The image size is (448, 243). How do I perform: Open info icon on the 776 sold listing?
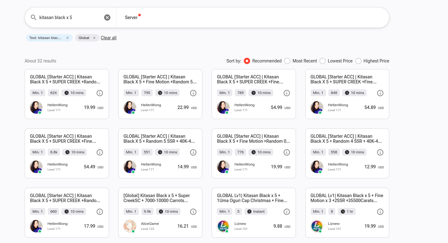[x=287, y=152]
